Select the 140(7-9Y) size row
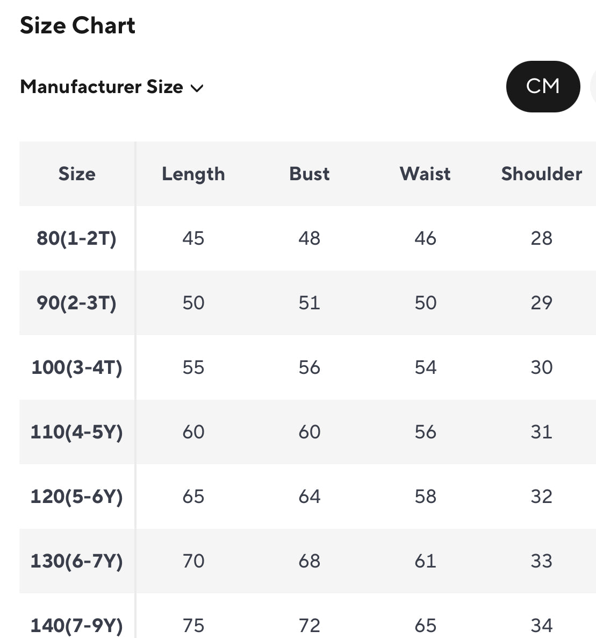This screenshot has width=596, height=638. point(77,625)
